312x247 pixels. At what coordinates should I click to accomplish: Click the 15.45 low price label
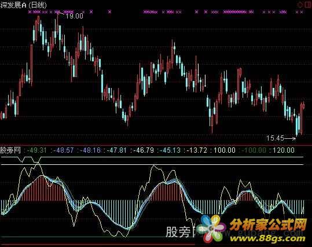point(275,138)
